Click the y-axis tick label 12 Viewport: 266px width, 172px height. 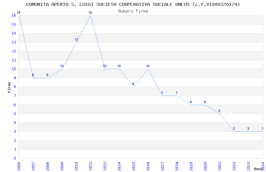(x=14, y=51)
